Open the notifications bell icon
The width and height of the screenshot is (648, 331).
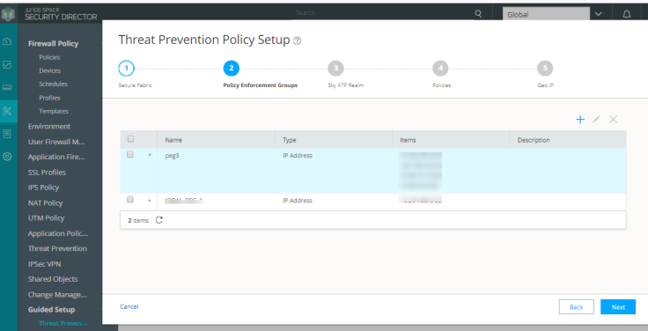tap(627, 14)
